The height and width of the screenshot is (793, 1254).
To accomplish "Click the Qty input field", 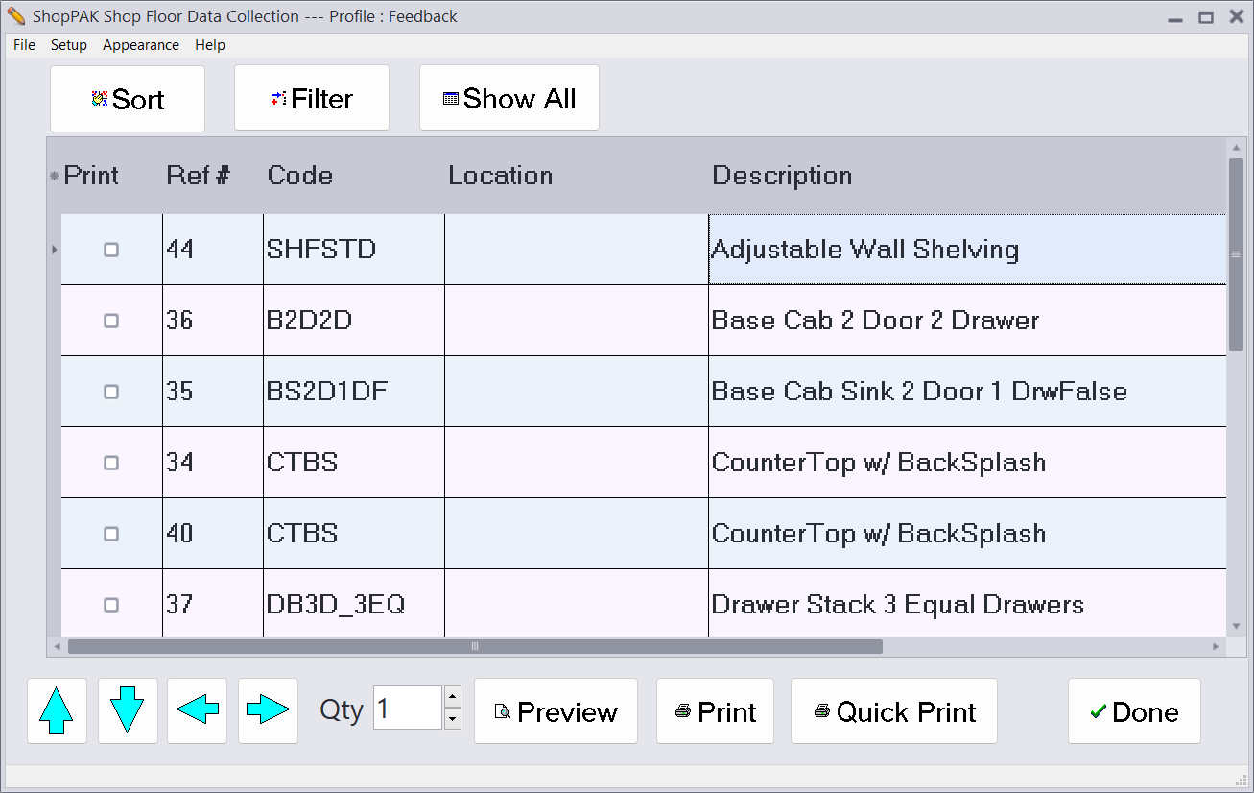I will point(407,709).
